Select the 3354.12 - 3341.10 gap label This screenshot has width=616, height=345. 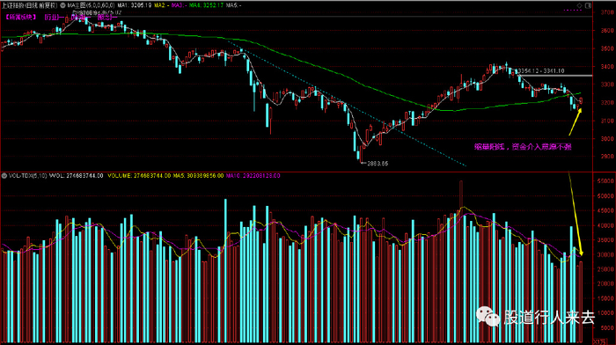point(541,71)
